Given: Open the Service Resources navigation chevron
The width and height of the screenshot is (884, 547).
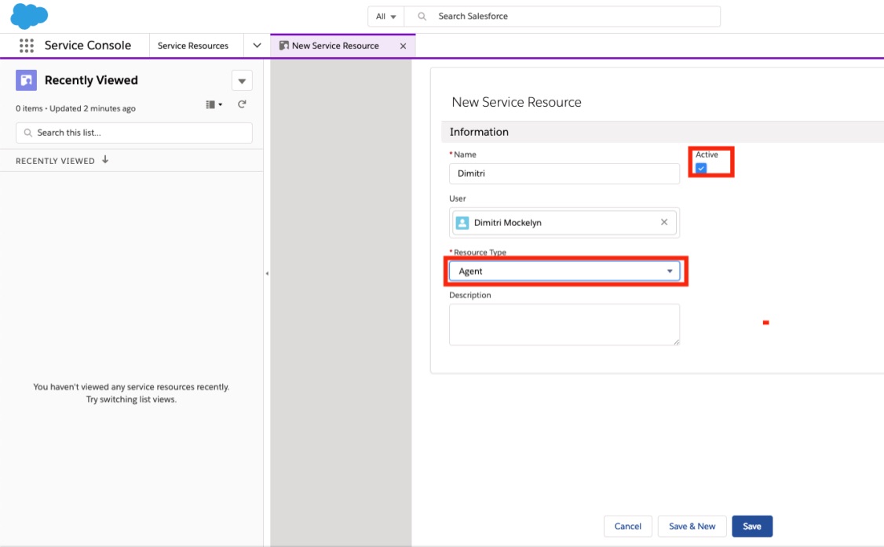Looking at the screenshot, I should coord(257,46).
